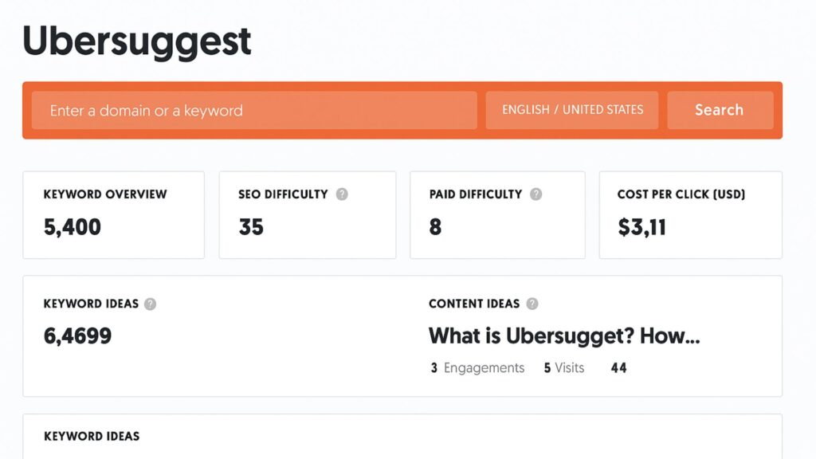Select the SEO Difficulty 35 value
Viewport: 816px width, 459px height.
coord(251,227)
